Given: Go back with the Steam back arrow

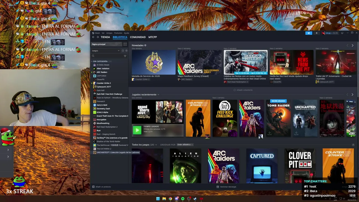Looking at the screenshot, I should click(93, 37).
